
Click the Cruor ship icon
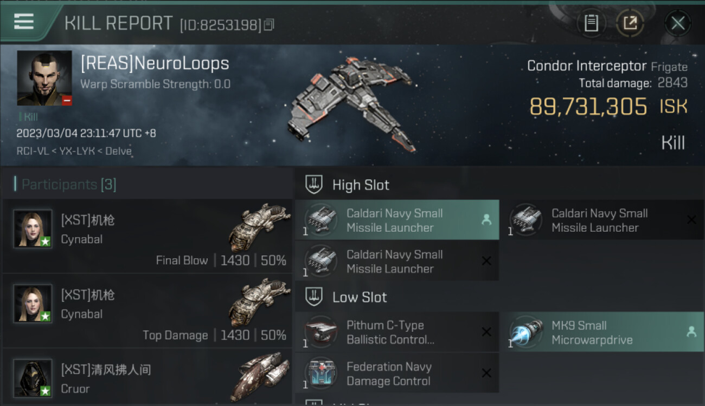pos(263,376)
